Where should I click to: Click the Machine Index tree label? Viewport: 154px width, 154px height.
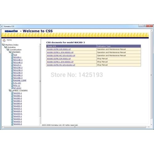point(12,45)
